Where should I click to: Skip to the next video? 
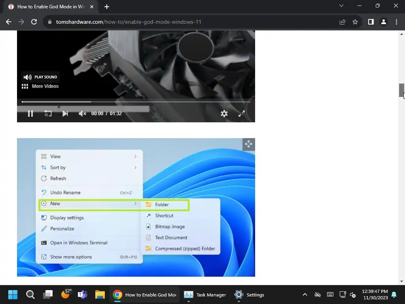(65, 114)
